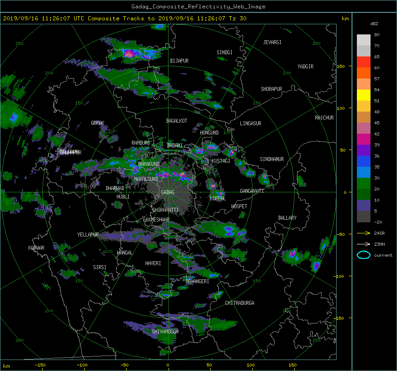Viewport: 397px width, 371px height.
Task: Select the SIRSI label
Action: [x=100, y=267]
